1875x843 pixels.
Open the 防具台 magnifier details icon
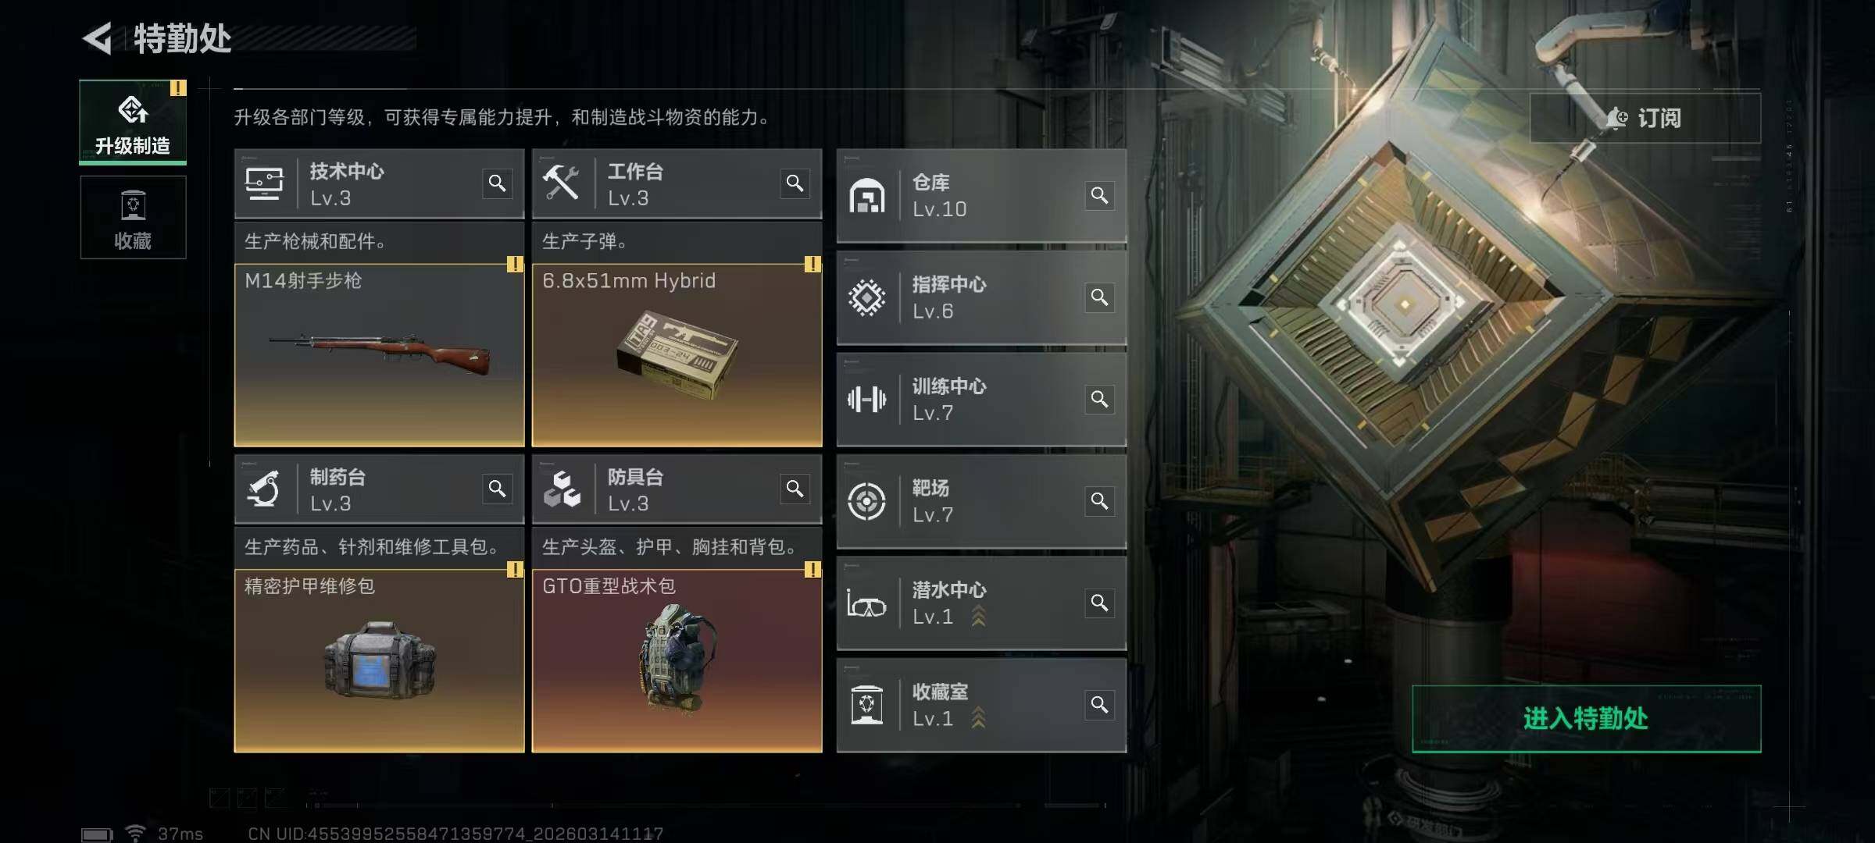(795, 489)
